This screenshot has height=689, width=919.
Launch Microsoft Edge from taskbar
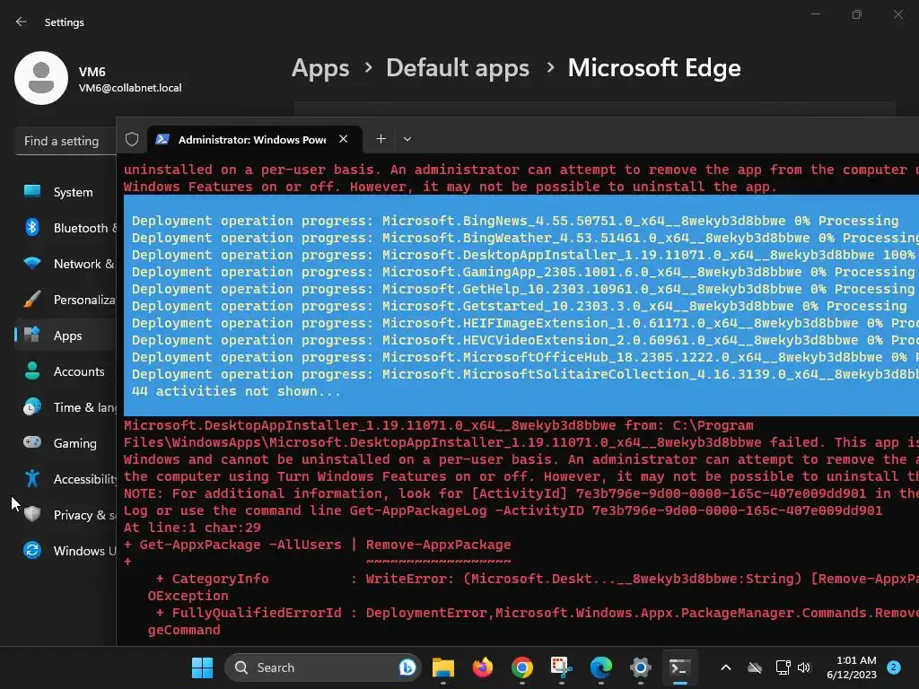coord(600,667)
